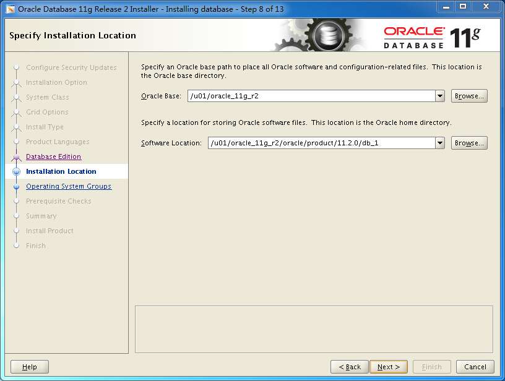
Task: Open the Software Location dropdown
Action: pos(440,143)
